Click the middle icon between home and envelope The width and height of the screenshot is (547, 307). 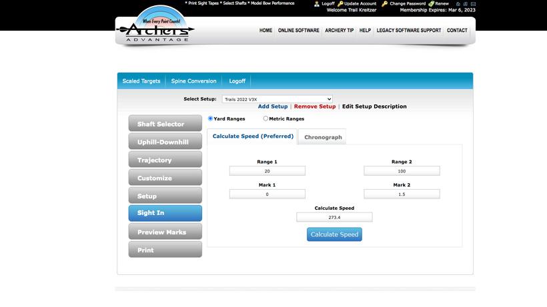466,4
